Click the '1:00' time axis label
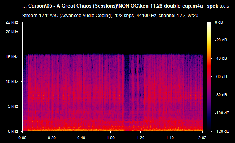Image resolution: width=235 pixels, height=143 pixels. point(110,138)
